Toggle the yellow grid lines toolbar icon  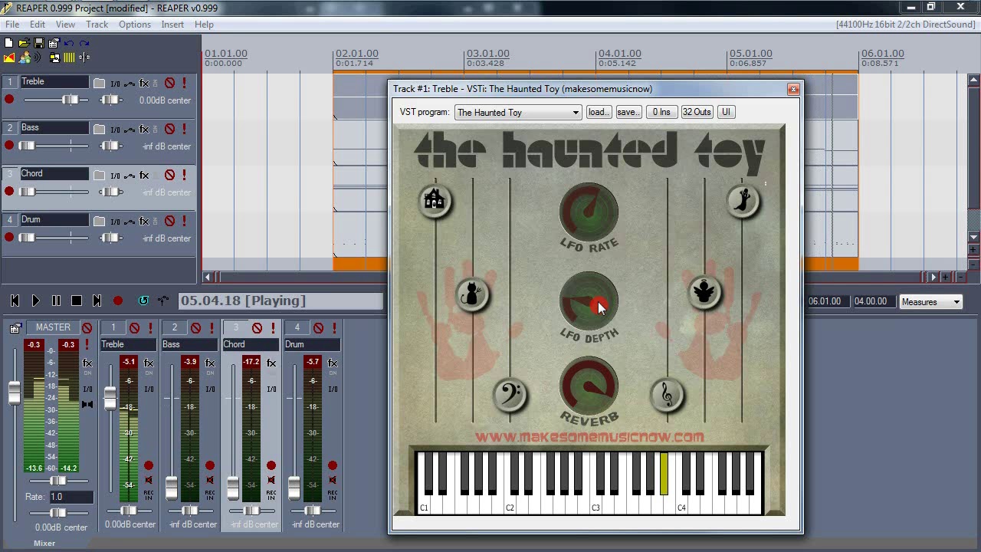point(69,58)
